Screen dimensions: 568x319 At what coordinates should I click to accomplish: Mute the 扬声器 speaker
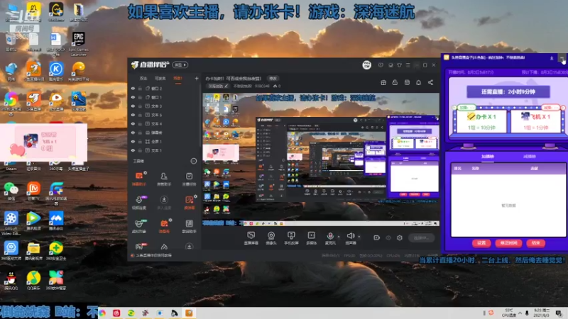pyautogui.click(x=350, y=238)
